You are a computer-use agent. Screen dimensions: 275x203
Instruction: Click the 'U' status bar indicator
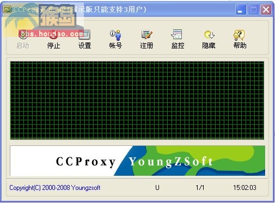point(157,188)
